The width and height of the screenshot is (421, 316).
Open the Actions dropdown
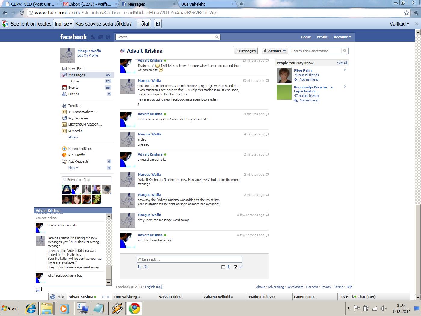[x=275, y=51]
